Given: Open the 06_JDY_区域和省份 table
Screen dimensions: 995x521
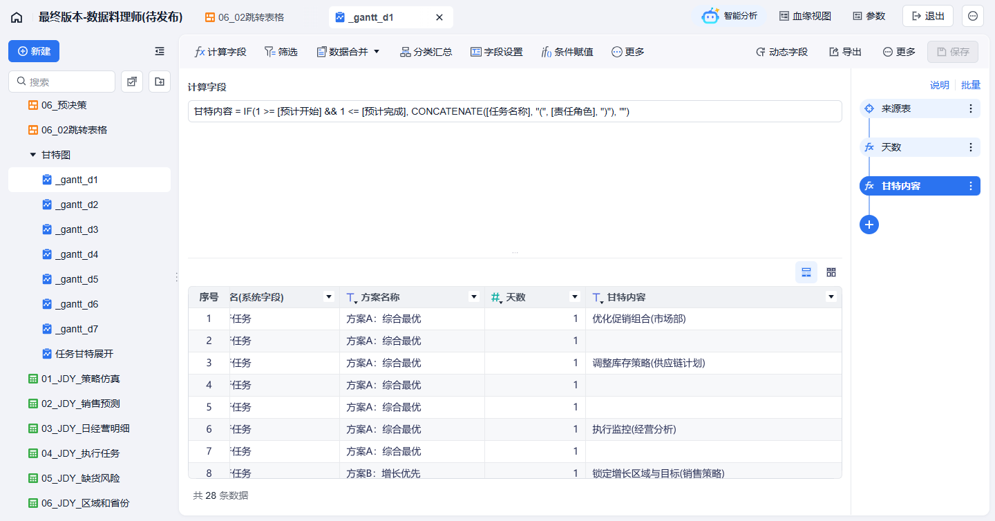Looking at the screenshot, I should tap(89, 503).
